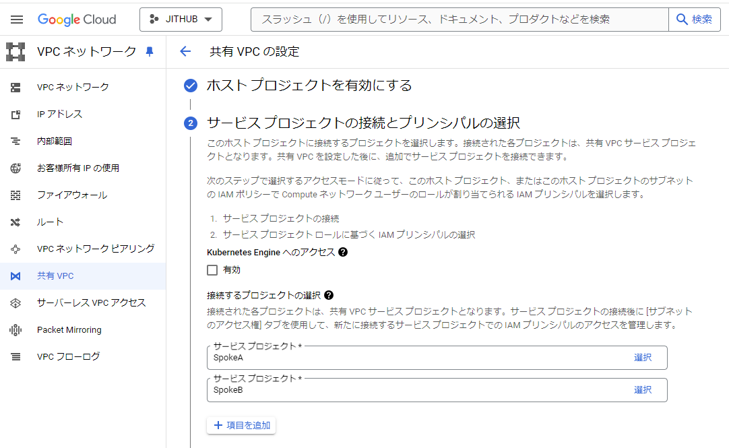
Task: Click 選択 for the SpokeB service project
Action: 643,390
